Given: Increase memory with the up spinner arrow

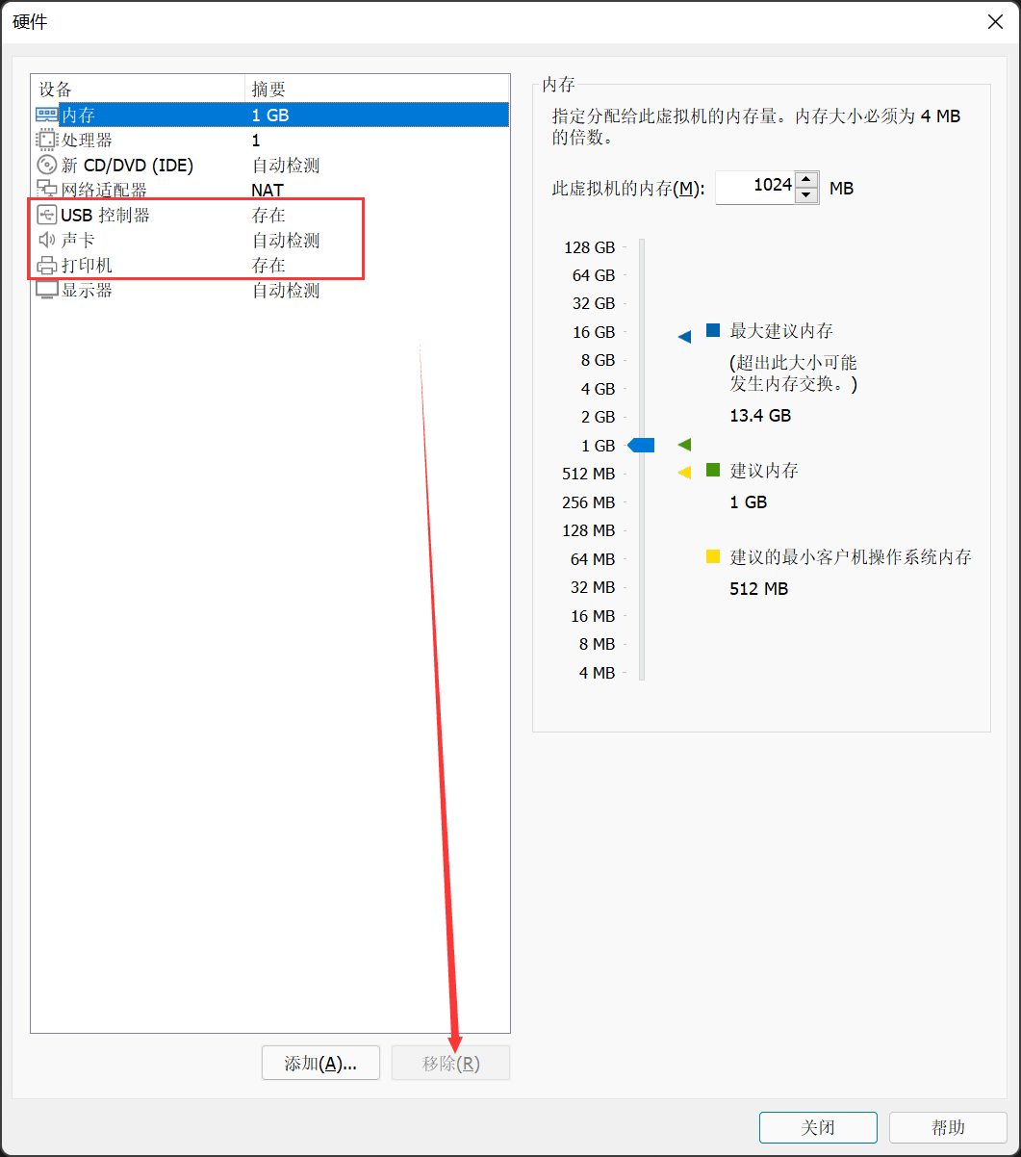Looking at the screenshot, I should [x=807, y=178].
